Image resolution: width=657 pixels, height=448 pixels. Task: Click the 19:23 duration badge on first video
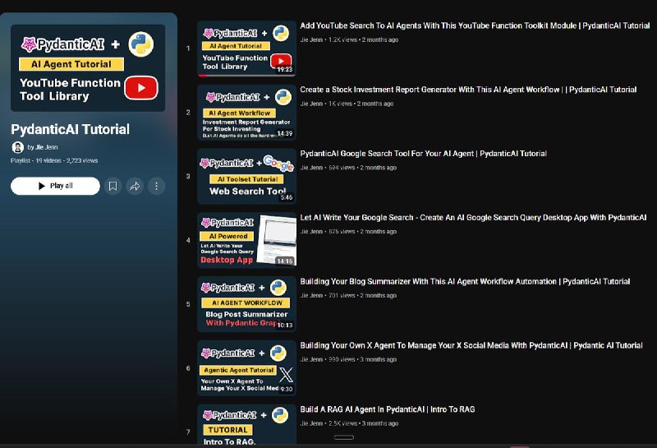click(285, 70)
